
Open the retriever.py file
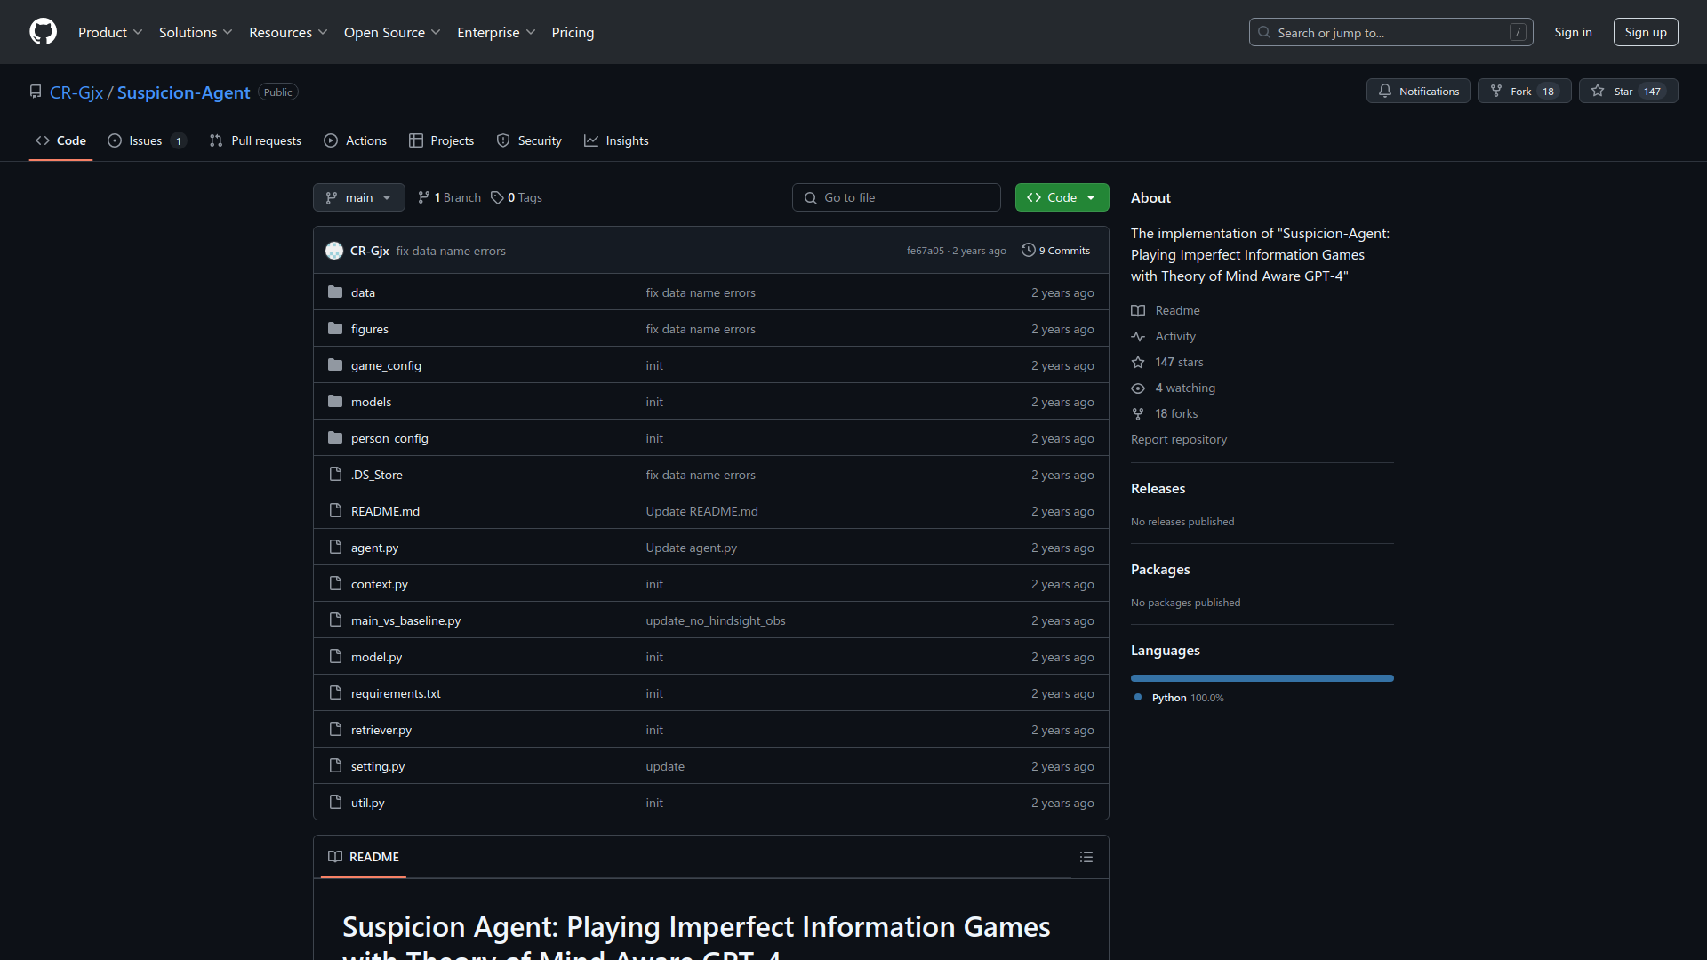click(x=381, y=730)
